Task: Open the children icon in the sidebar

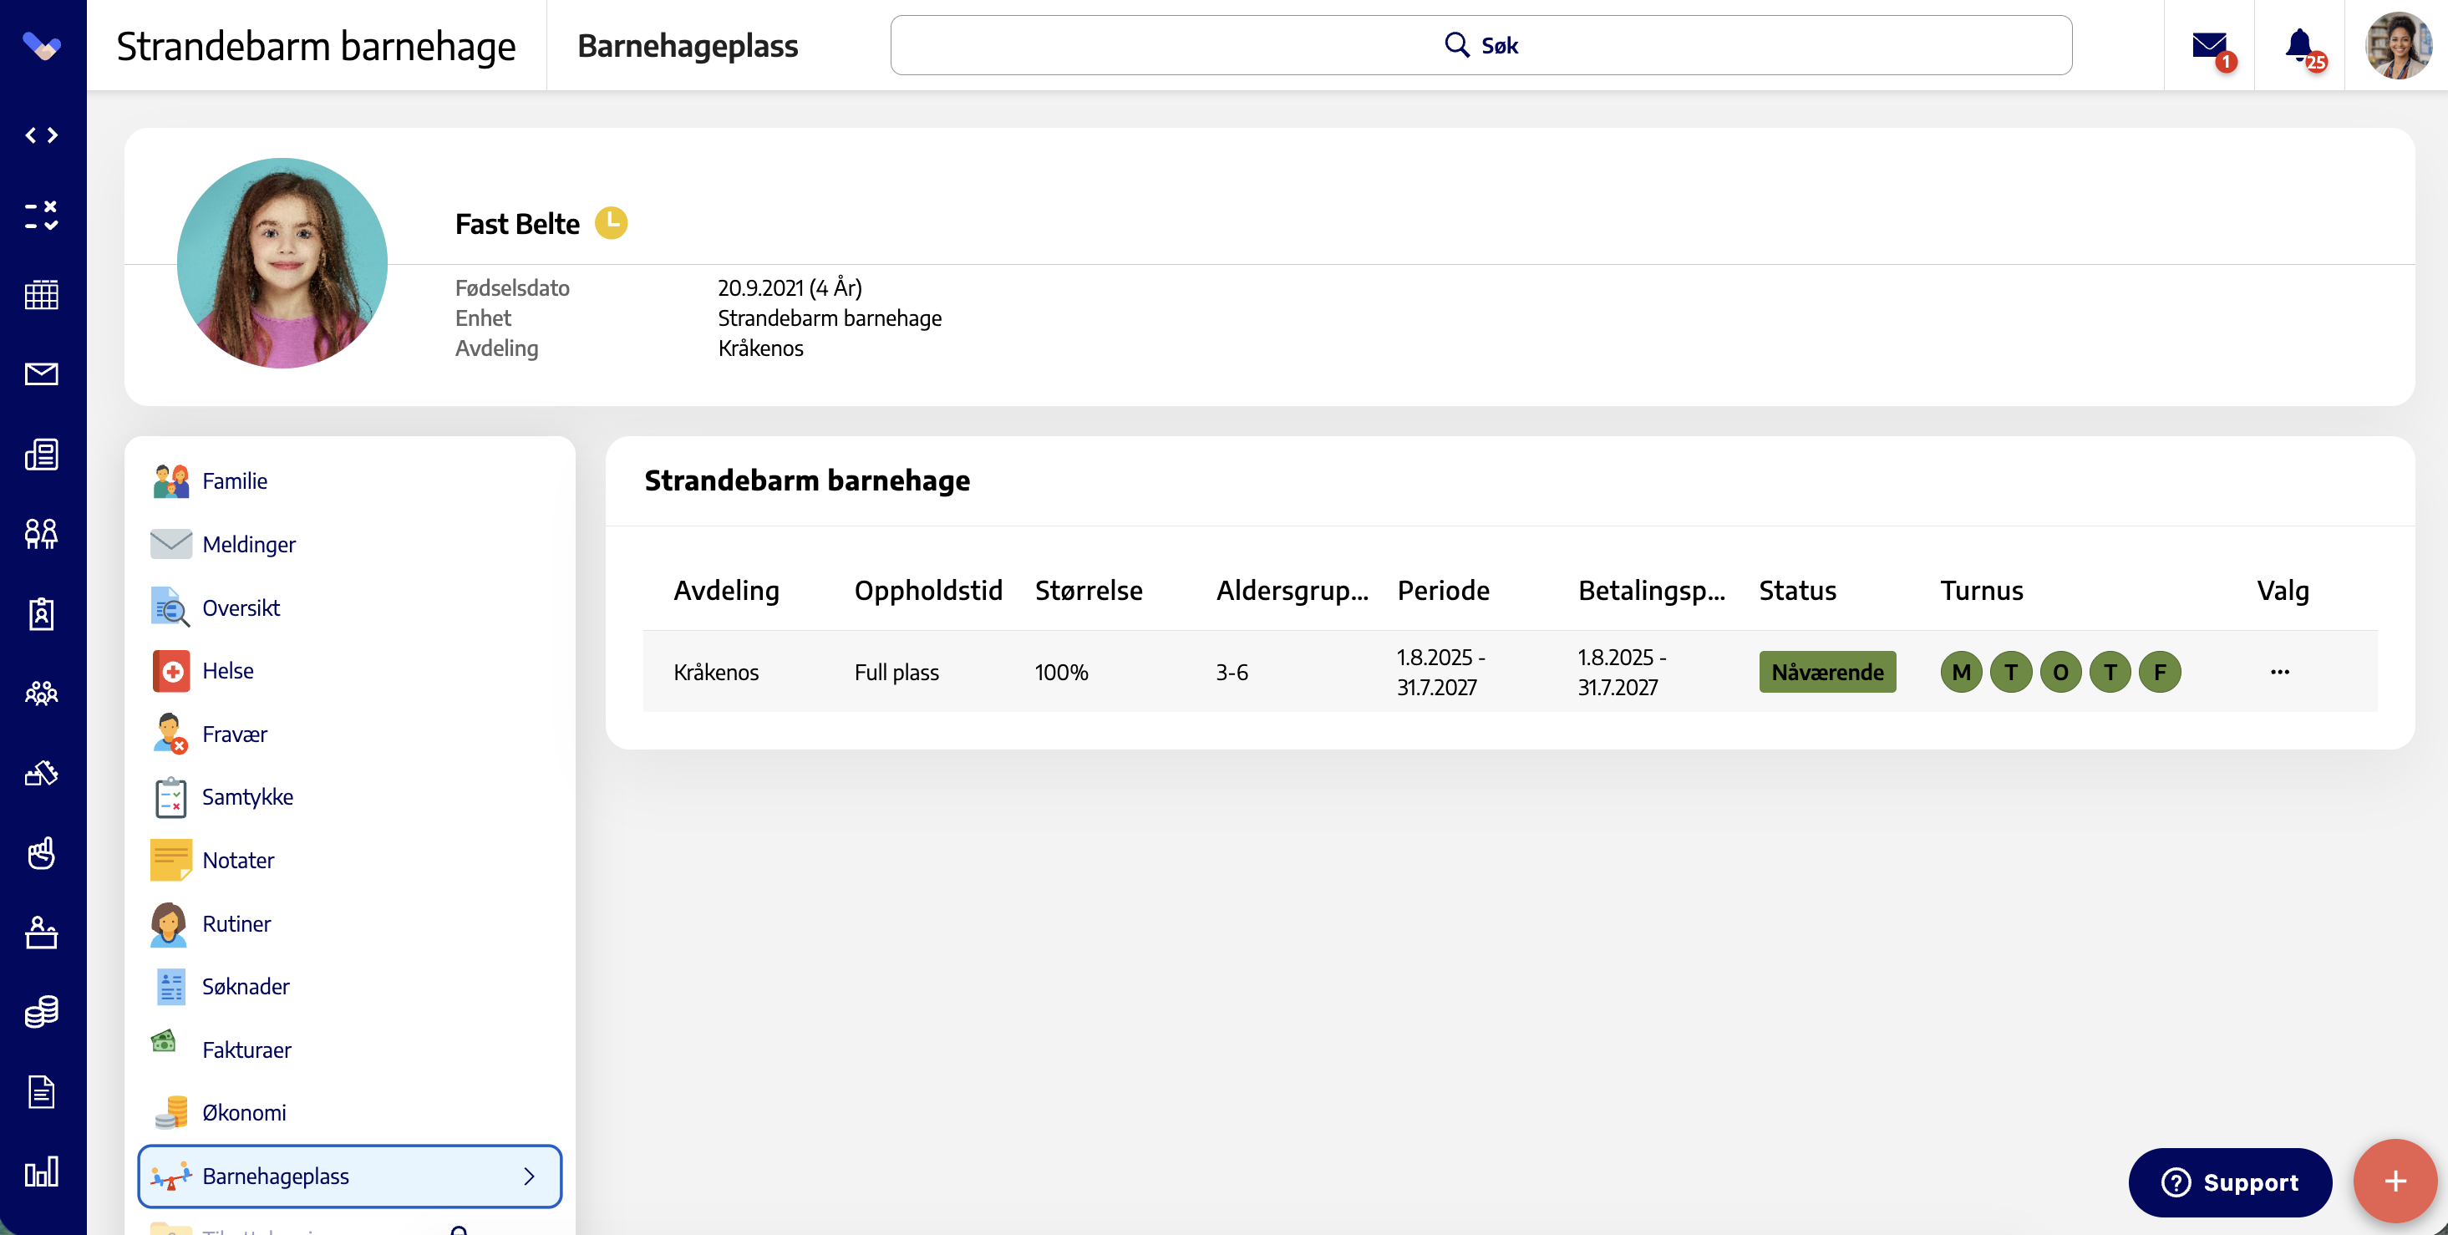Action: pyautogui.click(x=42, y=534)
